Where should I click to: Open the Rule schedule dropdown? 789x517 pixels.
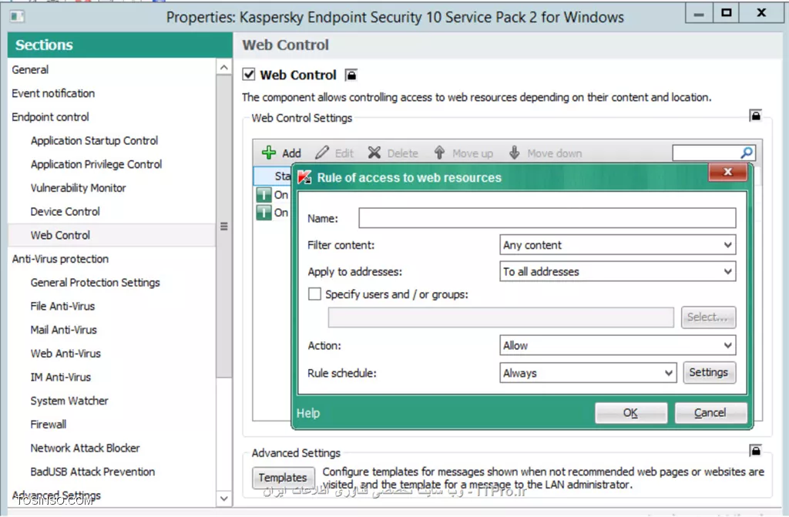pyautogui.click(x=588, y=373)
